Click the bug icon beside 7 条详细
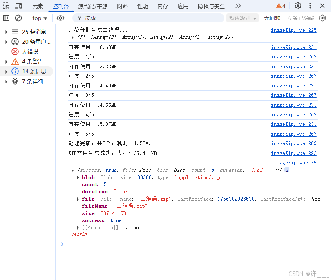Image resolution: width=331 pixels, height=280 pixels. (15, 81)
